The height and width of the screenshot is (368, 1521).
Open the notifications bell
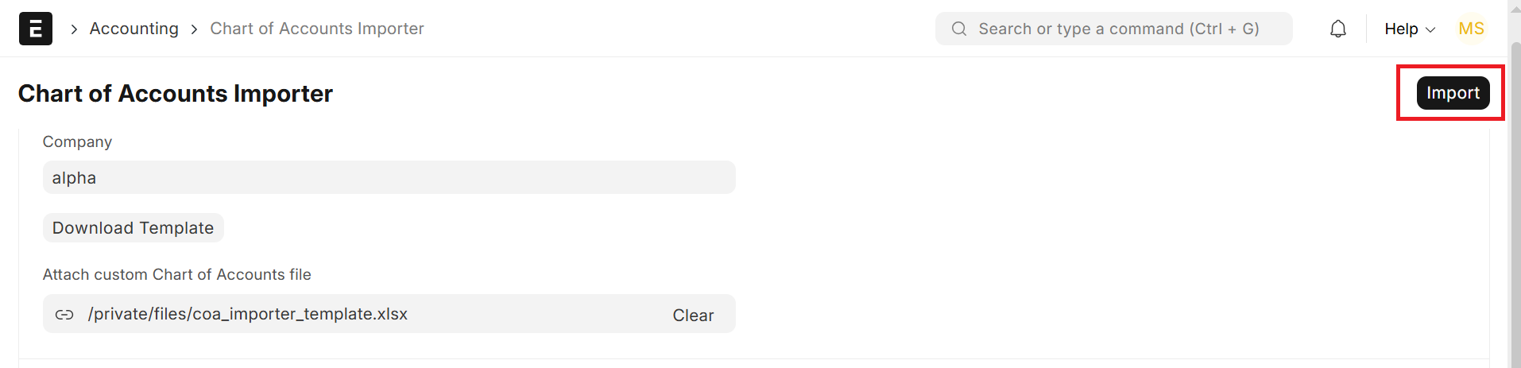coord(1338,29)
